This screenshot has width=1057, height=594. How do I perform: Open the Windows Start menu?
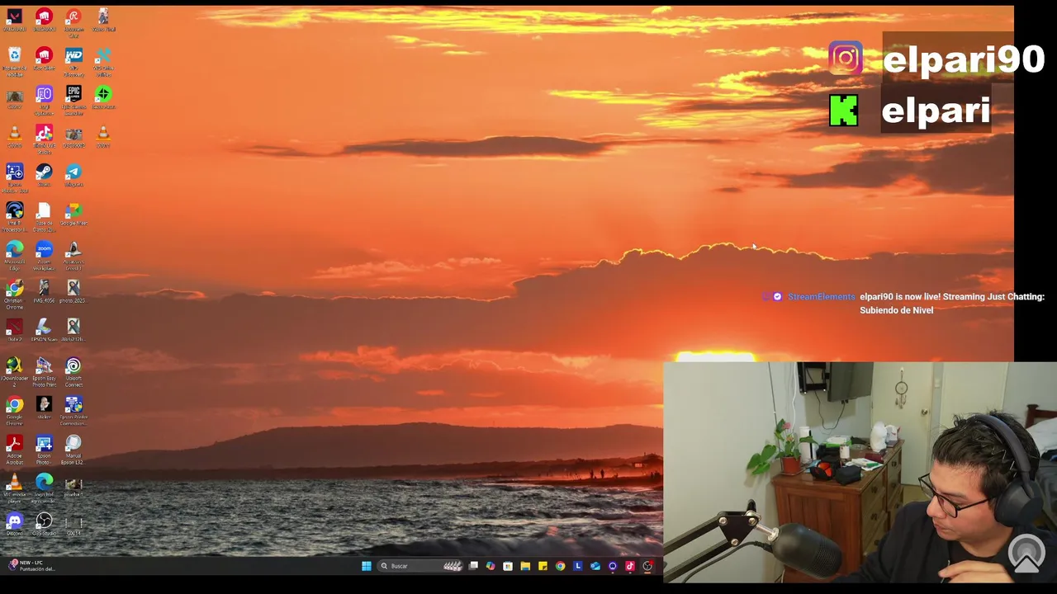pyautogui.click(x=366, y=566)
